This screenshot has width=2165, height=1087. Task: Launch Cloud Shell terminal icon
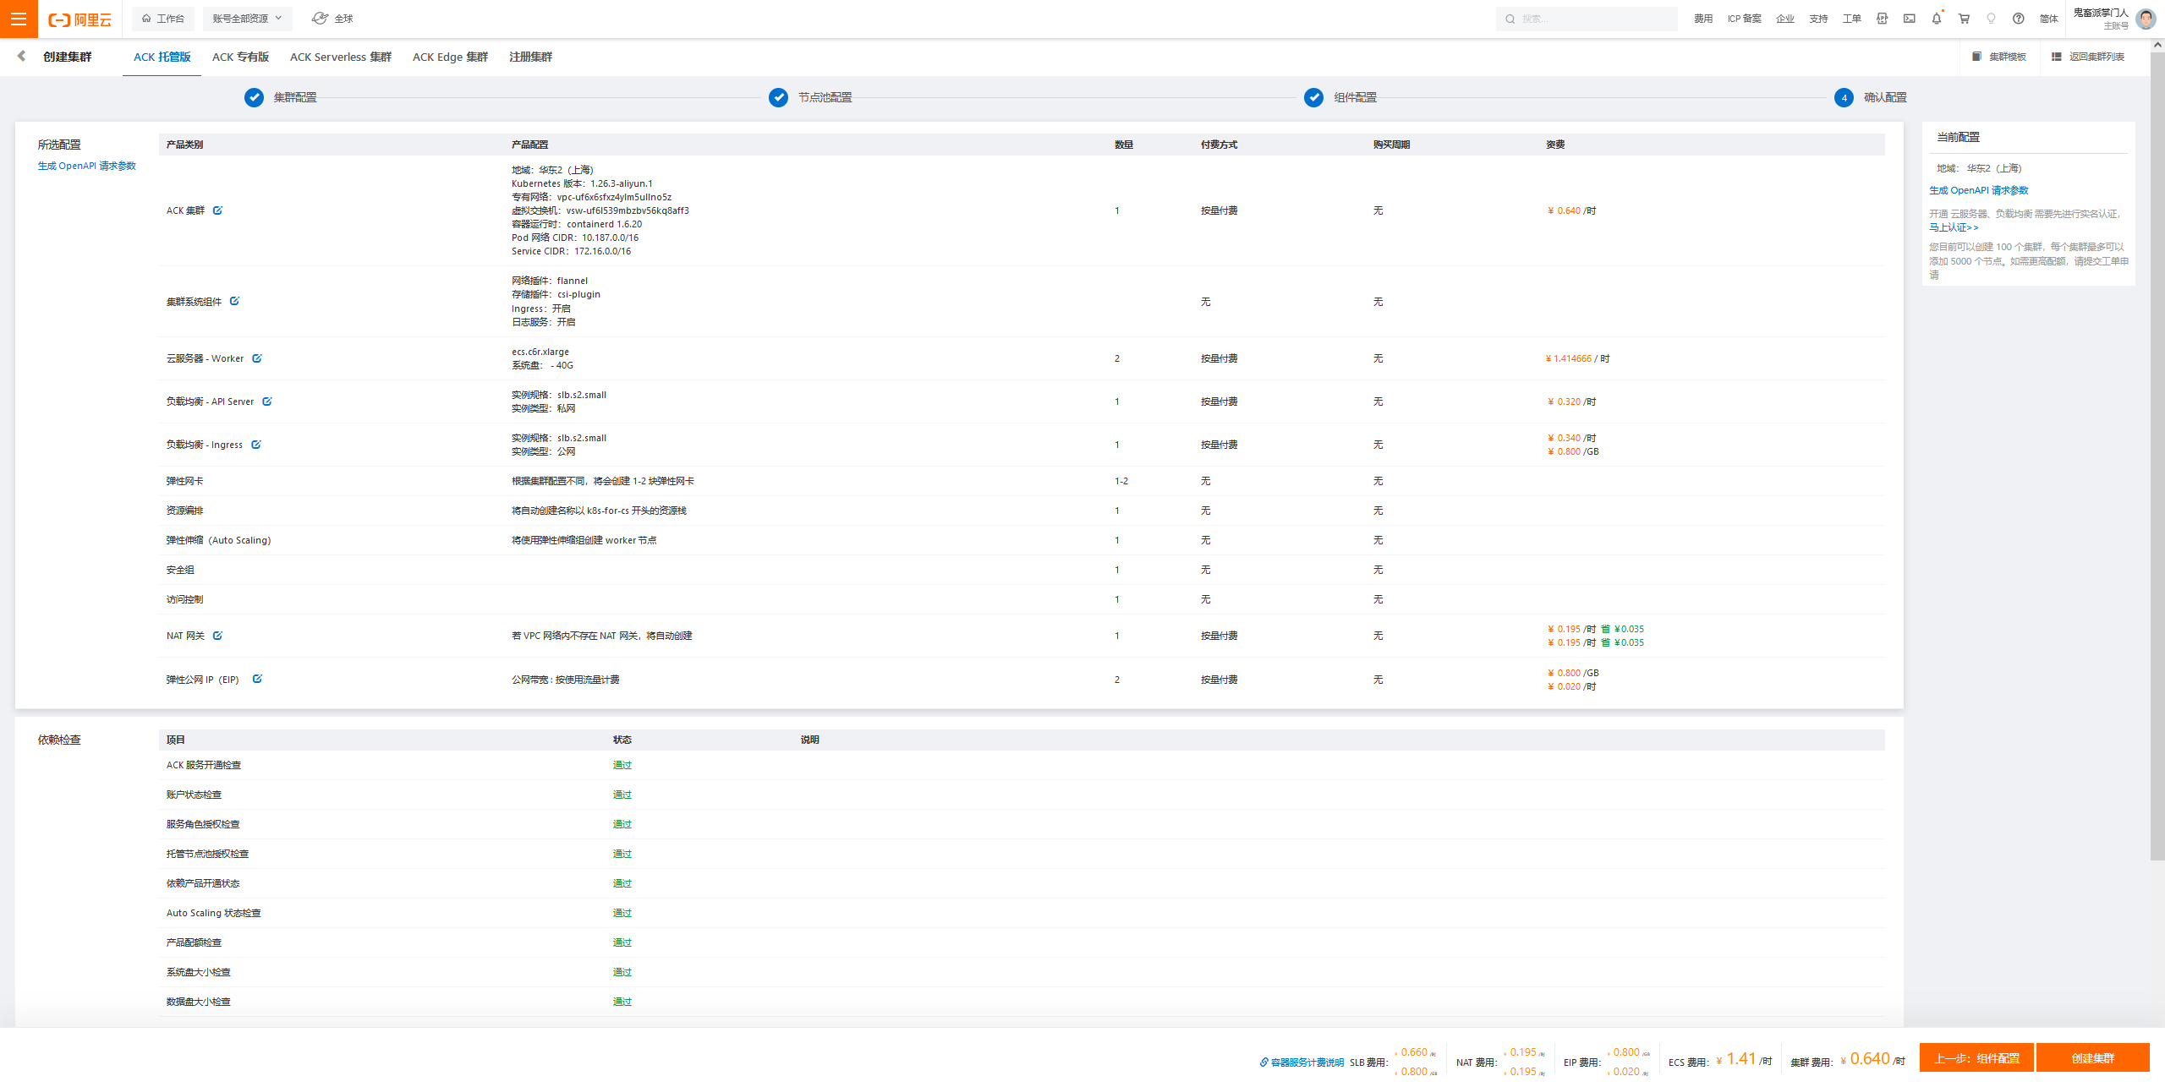[x=1910, y=19]
